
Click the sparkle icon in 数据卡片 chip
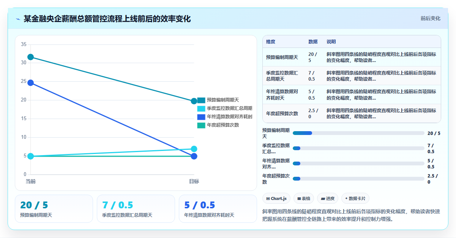tap(346, 198)
